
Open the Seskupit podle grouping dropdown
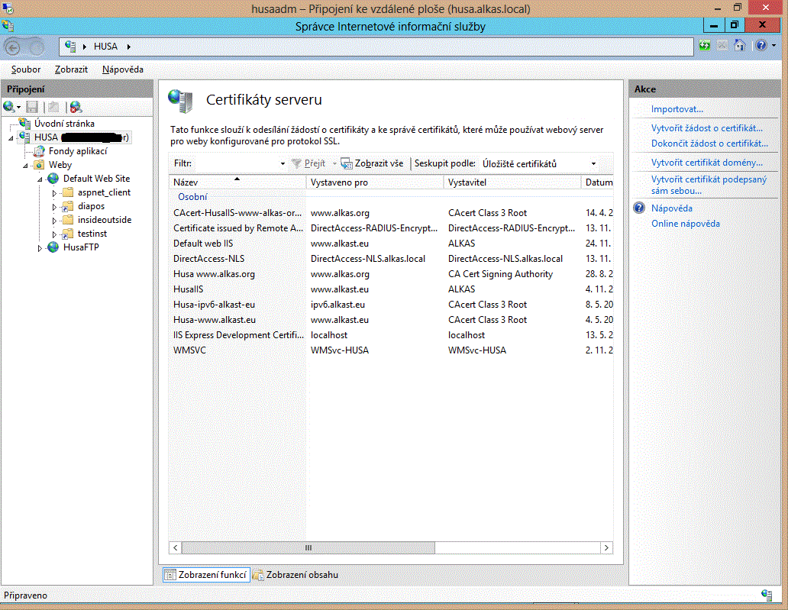coord(593,163)
